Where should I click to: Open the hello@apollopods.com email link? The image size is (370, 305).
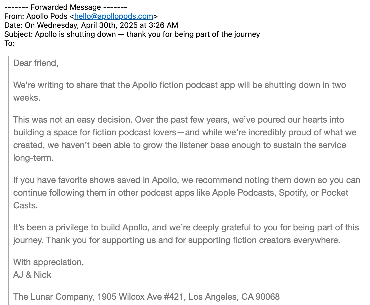[114, 16]
